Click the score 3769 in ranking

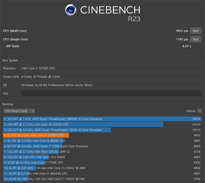(197, 179)
